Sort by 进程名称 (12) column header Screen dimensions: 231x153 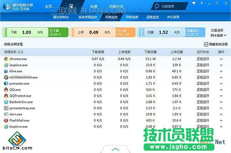(x=13, y=52)
